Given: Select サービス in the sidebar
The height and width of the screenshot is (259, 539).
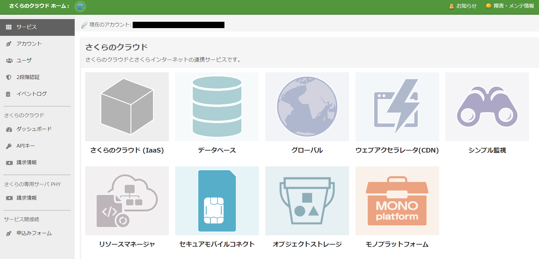Looking at the screenshot, I should point(37,27).
